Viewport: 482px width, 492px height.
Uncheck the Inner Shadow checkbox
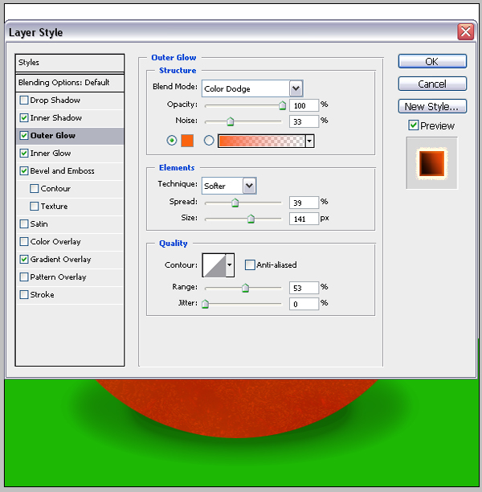pyautogui.click(x=24, y=117)
